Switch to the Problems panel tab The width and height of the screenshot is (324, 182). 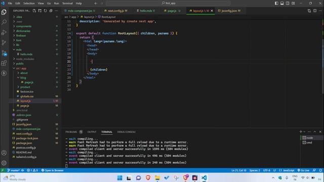(x=74, y=132)
